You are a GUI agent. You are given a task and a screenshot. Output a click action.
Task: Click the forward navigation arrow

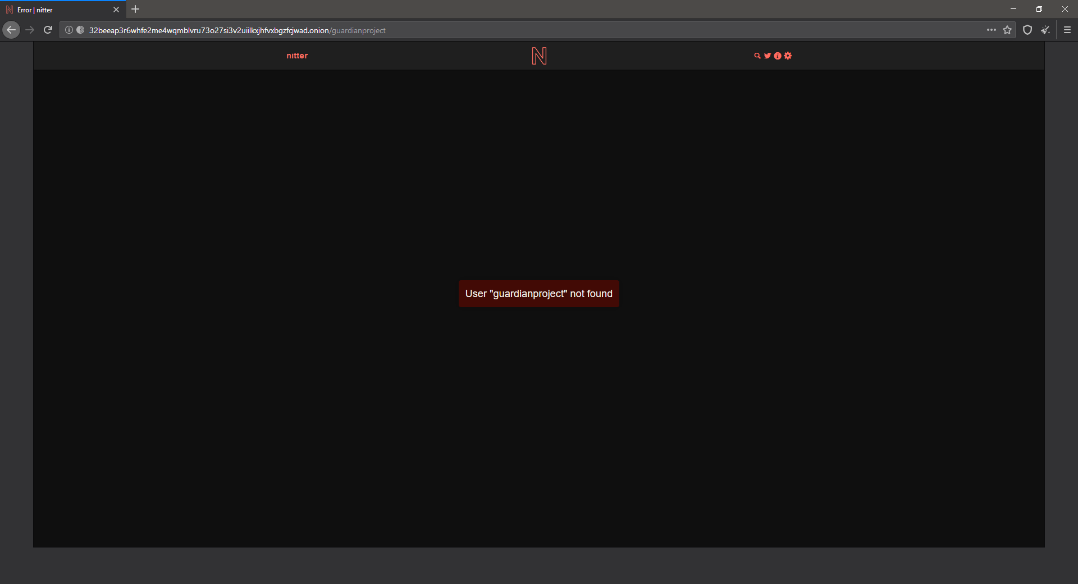pos(30,30)
